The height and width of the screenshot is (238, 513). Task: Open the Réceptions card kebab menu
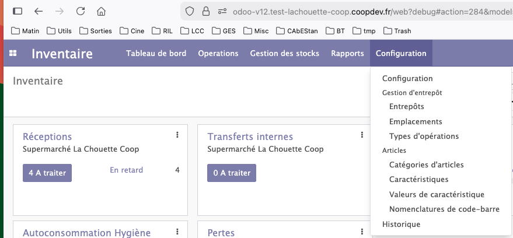click(x=177, y=135)
